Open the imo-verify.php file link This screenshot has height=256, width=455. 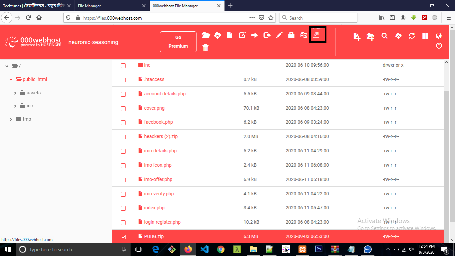click(159, 194)
